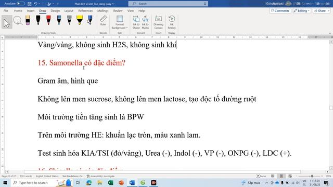
Task: Start Ink Replay
Action: pos(172,22)
